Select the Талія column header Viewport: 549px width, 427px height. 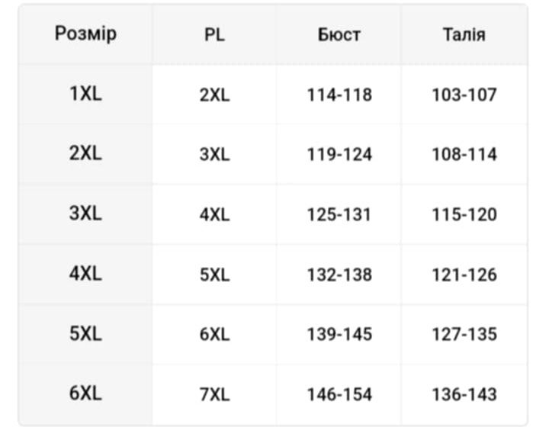coord(464,35)
